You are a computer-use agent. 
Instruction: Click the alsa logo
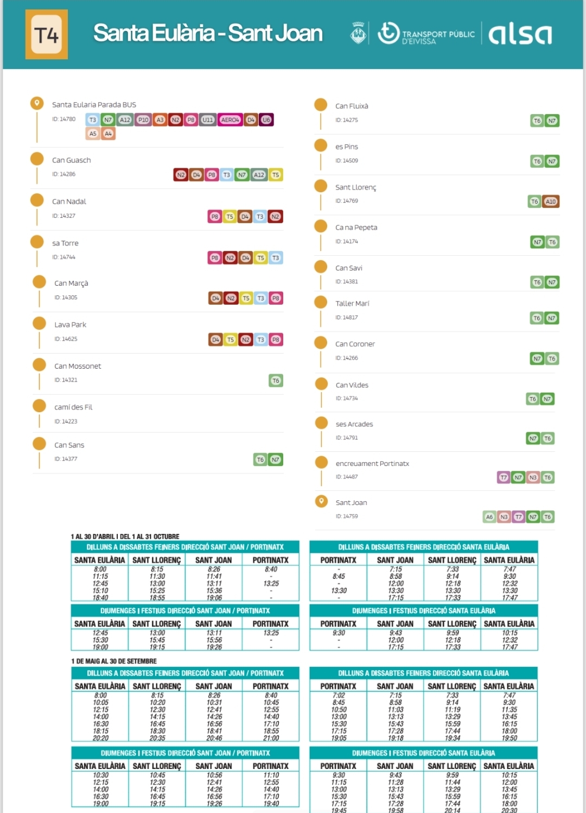(520, 34)
